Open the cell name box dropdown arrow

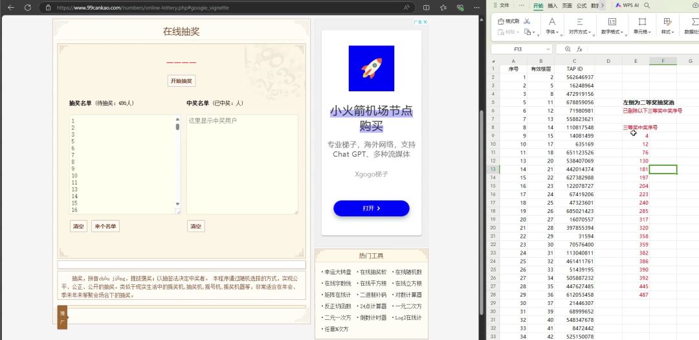click(x=548, y=49)
